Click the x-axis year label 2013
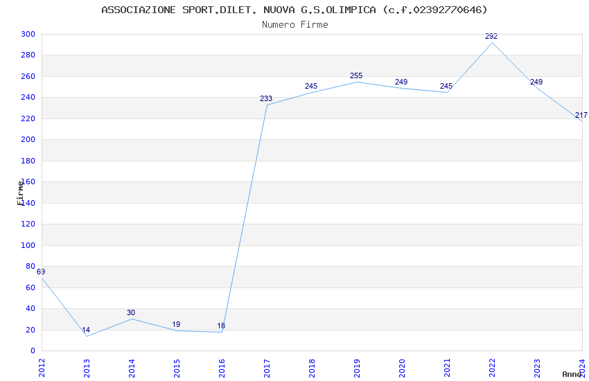Image resolution: width=589 pixels, height=381 pixels. (87, 368)
